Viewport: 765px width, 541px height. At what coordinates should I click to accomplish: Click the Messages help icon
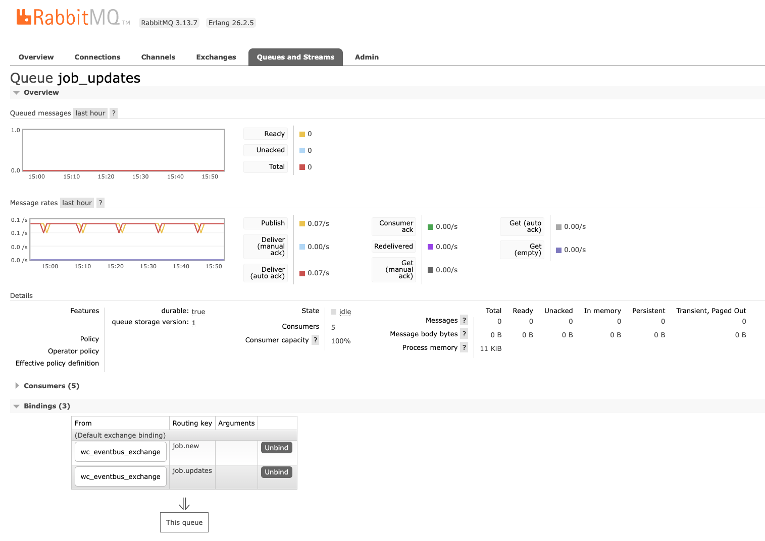pyautogui.click(x=464, y=320)
